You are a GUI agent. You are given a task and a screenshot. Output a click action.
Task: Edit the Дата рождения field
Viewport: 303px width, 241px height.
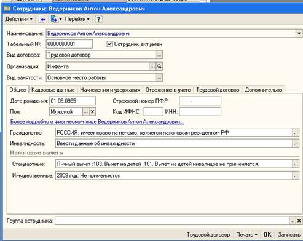[73, 101]
